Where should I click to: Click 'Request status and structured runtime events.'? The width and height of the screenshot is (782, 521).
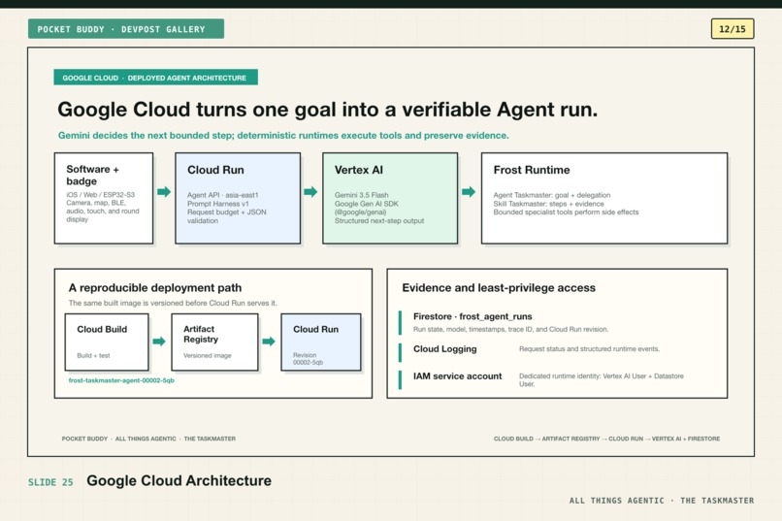coord(590,349)
